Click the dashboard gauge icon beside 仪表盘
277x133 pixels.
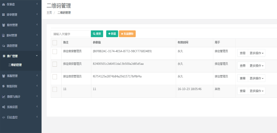coord(3,5)
